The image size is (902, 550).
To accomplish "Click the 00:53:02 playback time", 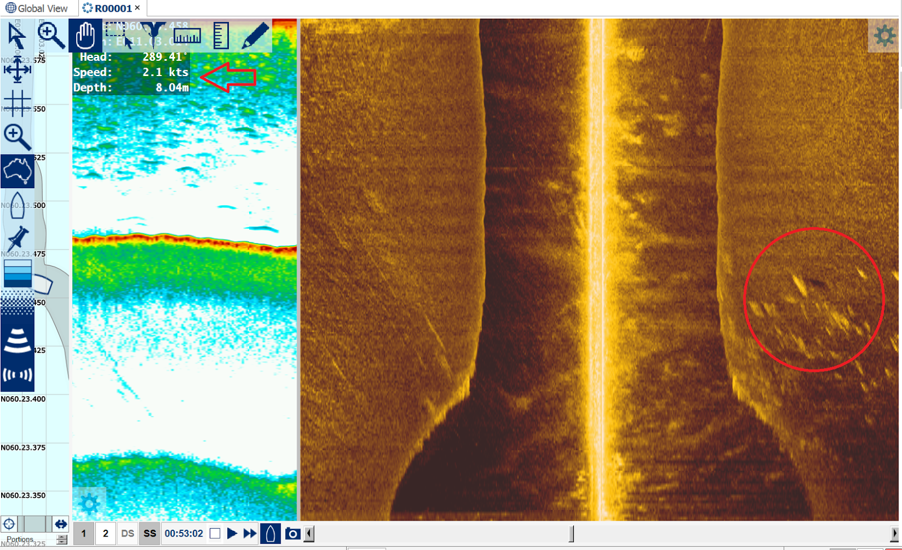I will click(x=184, y=533).
